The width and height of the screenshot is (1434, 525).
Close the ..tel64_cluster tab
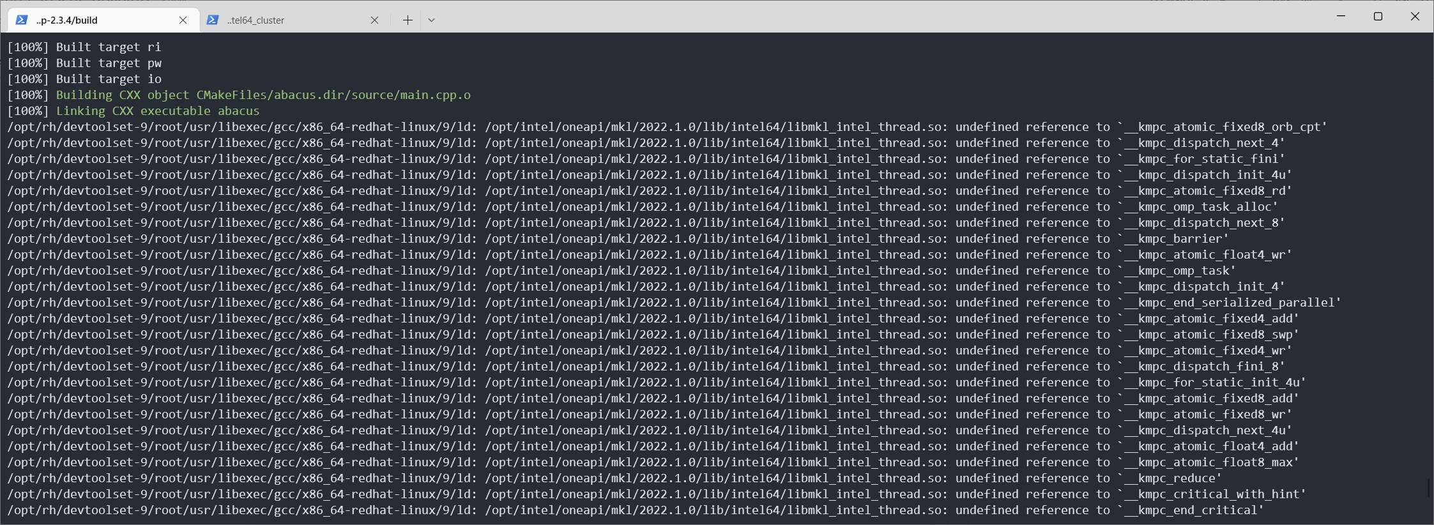pyautogui.click(x=375, y=20)
